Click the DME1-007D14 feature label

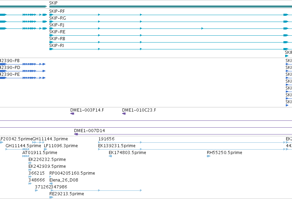[90, 131]
